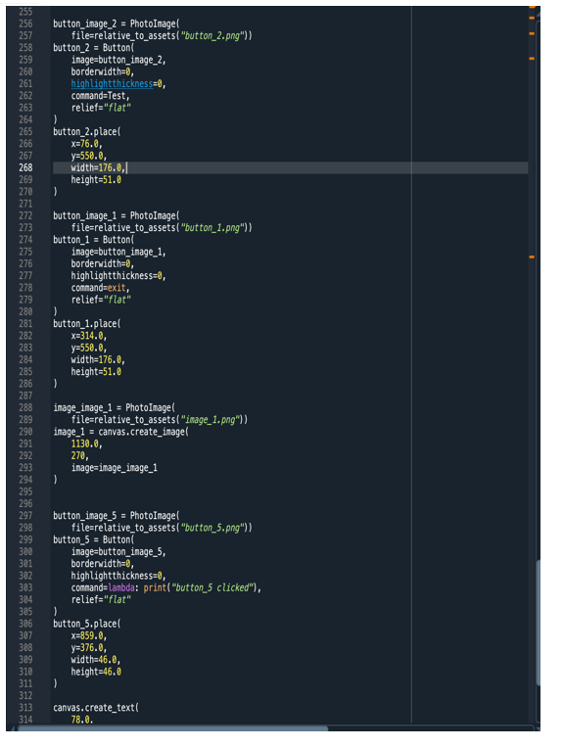Place the cursor in 'button_image_2 = PhotoImage('
Image resolution: width=564 pixels, height=748 pixels.
pos(116,23)
